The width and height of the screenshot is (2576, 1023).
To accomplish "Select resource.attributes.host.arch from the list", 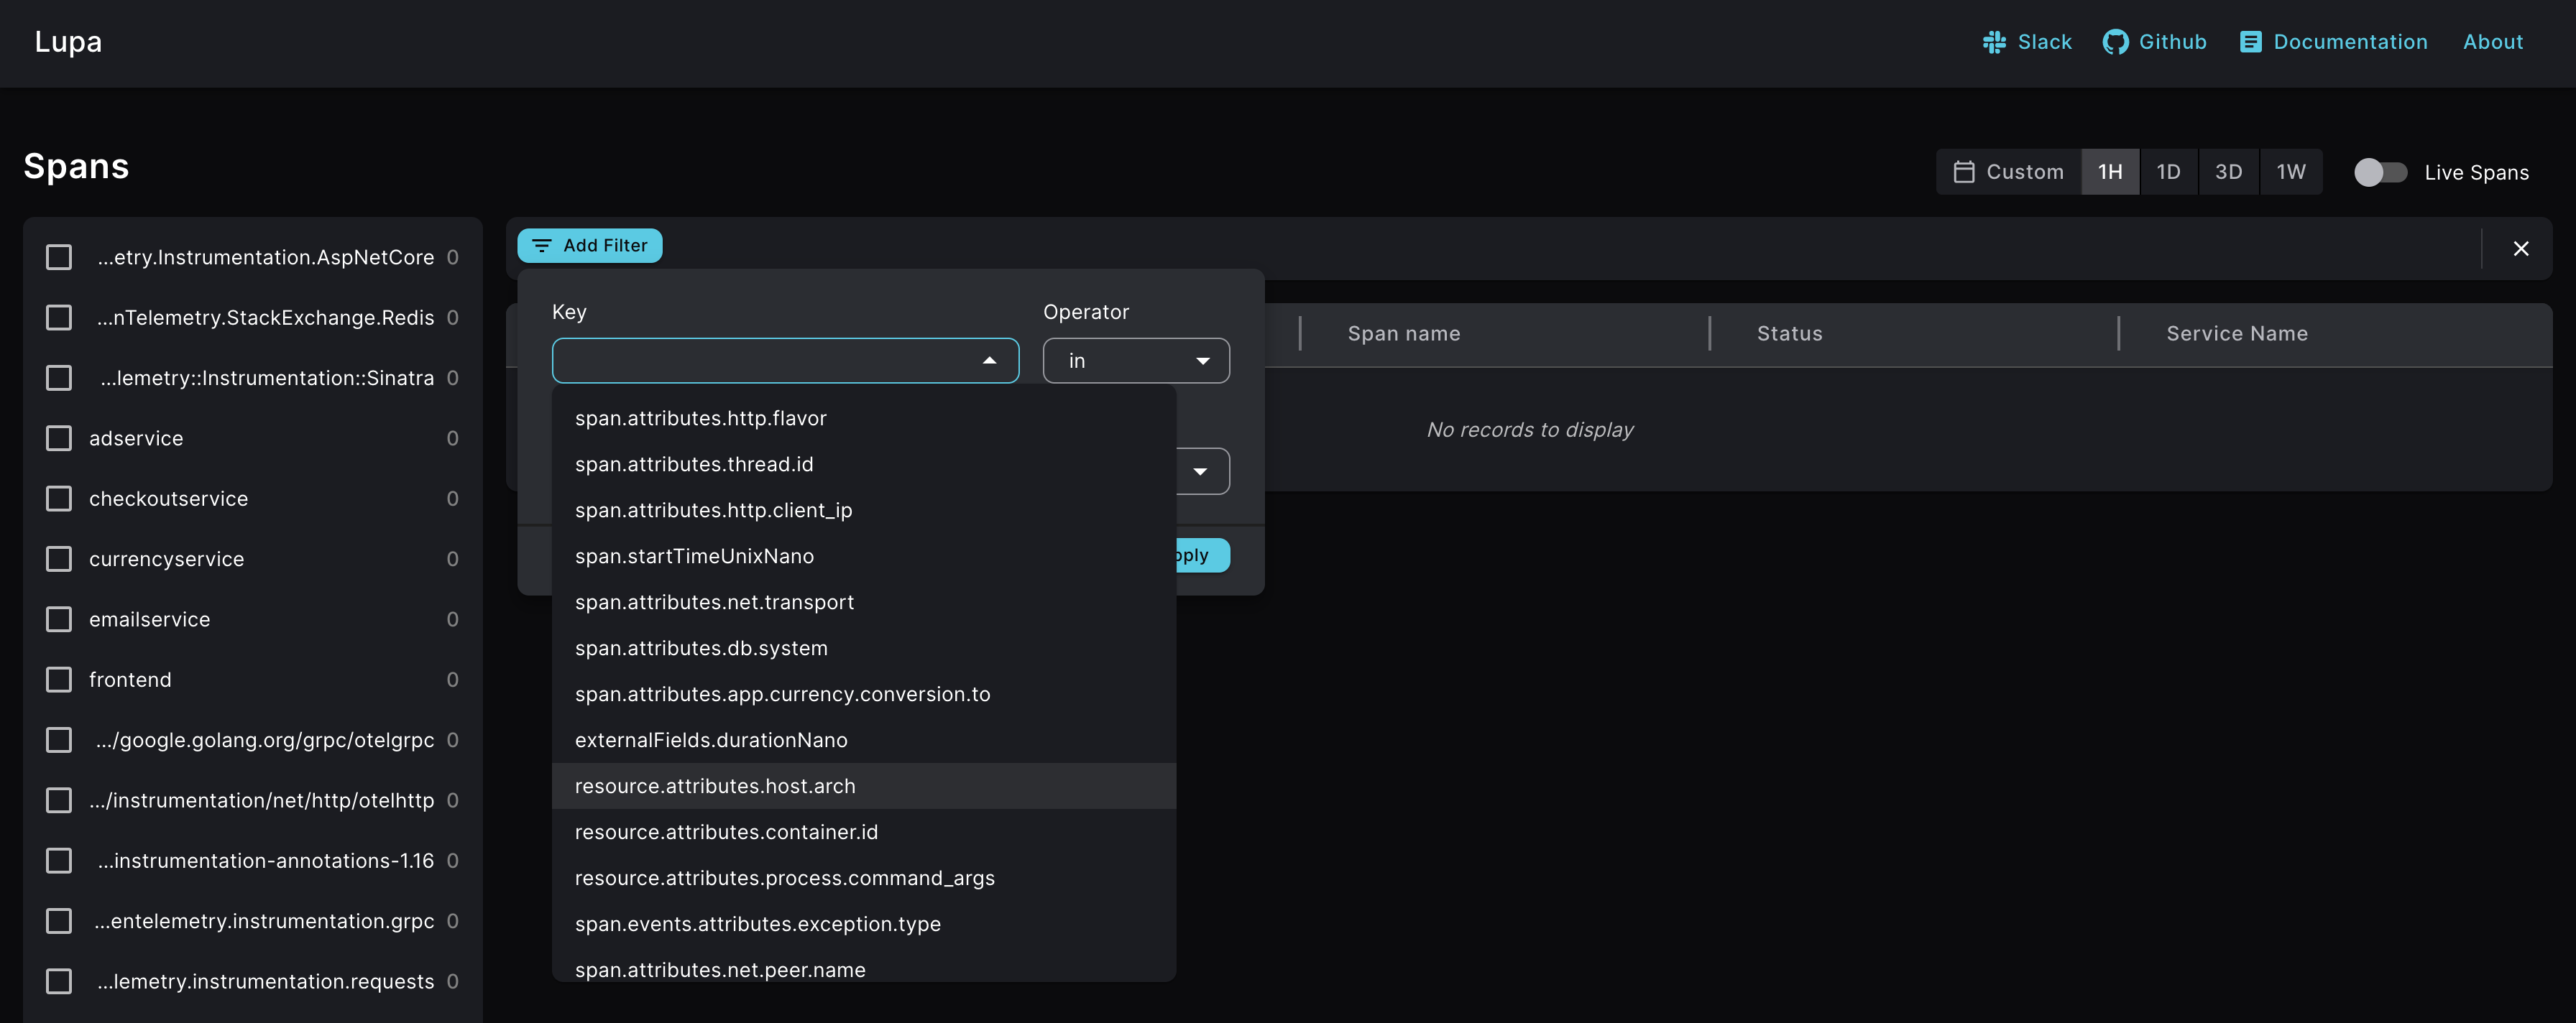I will pos(716,786).
